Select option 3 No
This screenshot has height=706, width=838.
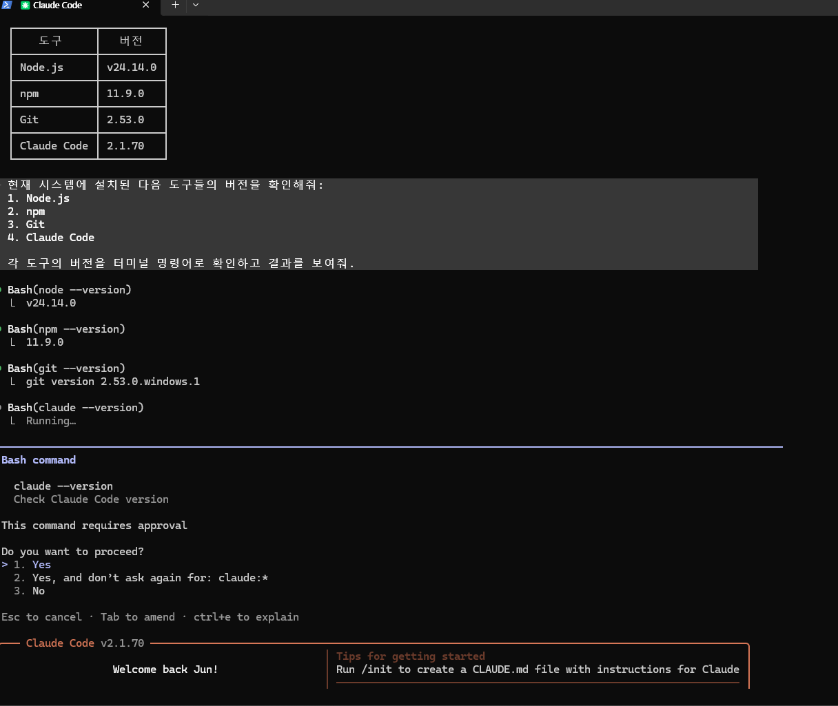(29, 591)
